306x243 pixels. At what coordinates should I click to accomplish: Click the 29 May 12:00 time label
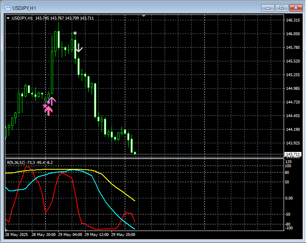pos(97,235)
